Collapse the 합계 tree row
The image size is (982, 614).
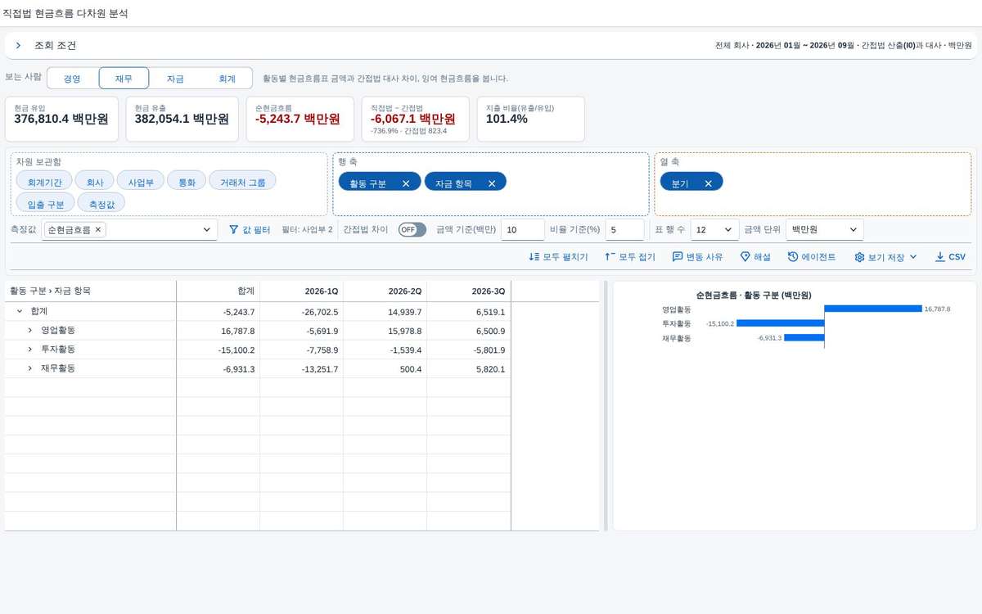coord(19,311)
